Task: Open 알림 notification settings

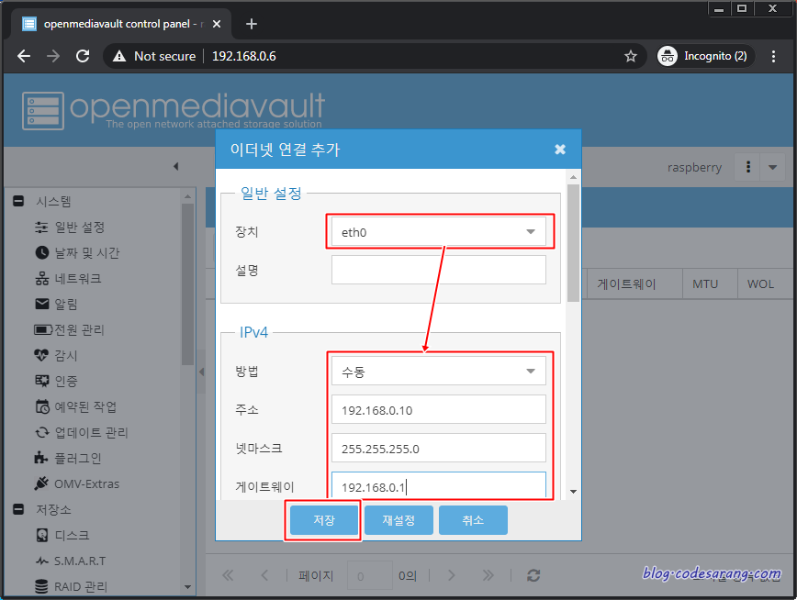Action: [x=66, y=305]
